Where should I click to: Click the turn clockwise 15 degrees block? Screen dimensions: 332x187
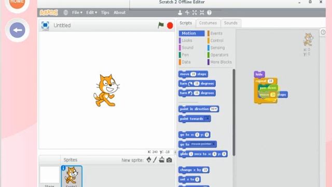coord(197,84)
